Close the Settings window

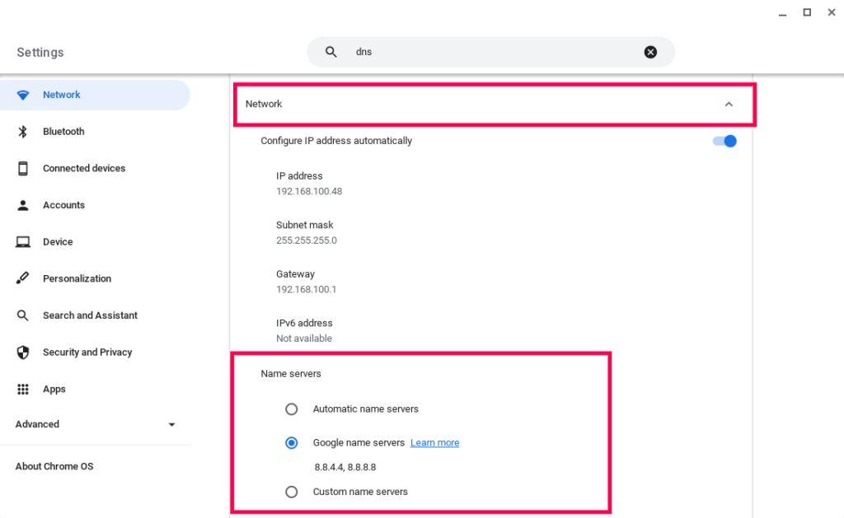coord(831,12)
